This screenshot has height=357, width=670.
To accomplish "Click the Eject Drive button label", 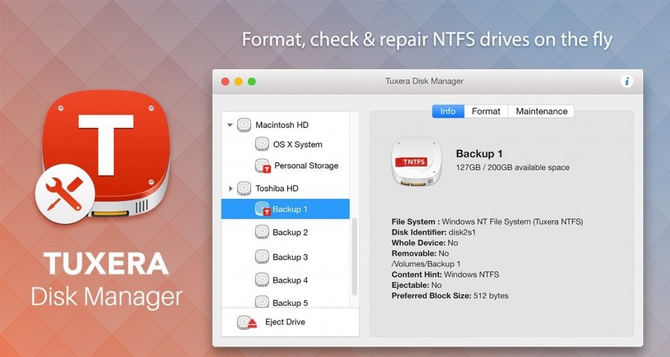I will (x=285, y=322).
